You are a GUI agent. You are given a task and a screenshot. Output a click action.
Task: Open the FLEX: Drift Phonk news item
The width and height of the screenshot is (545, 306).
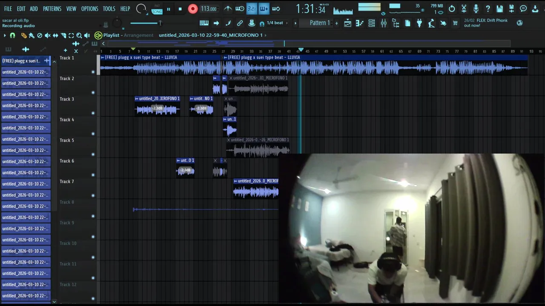click(486, 23)
